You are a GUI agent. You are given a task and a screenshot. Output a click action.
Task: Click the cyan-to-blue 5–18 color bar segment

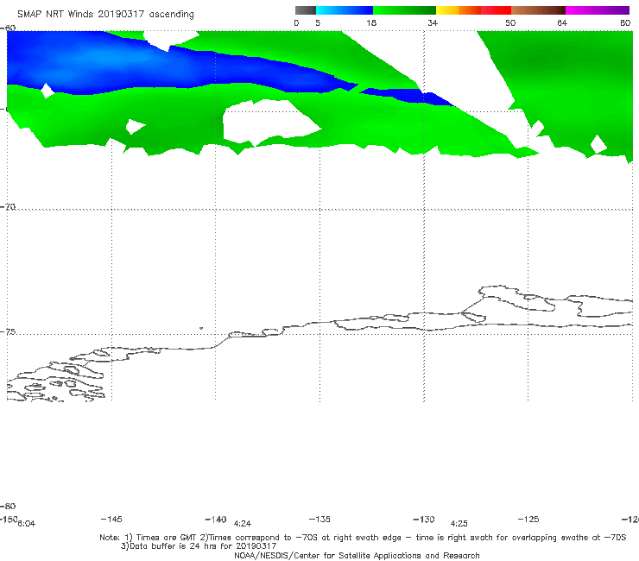345,10
